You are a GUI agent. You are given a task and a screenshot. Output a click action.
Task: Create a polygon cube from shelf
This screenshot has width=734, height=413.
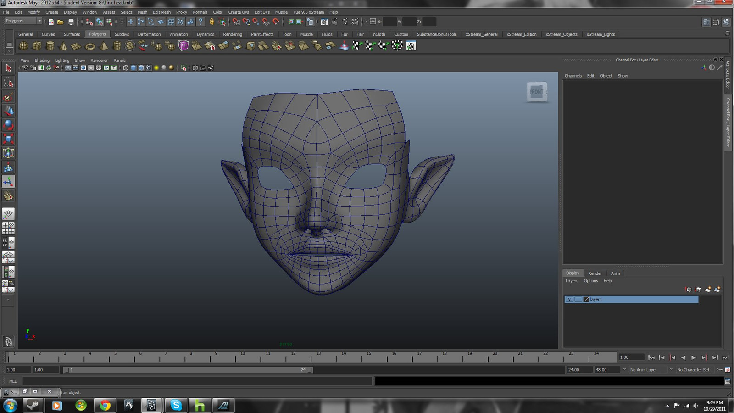tap(37, 45)
